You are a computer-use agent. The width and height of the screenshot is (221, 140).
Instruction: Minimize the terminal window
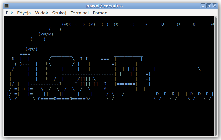tap(203, 6)
